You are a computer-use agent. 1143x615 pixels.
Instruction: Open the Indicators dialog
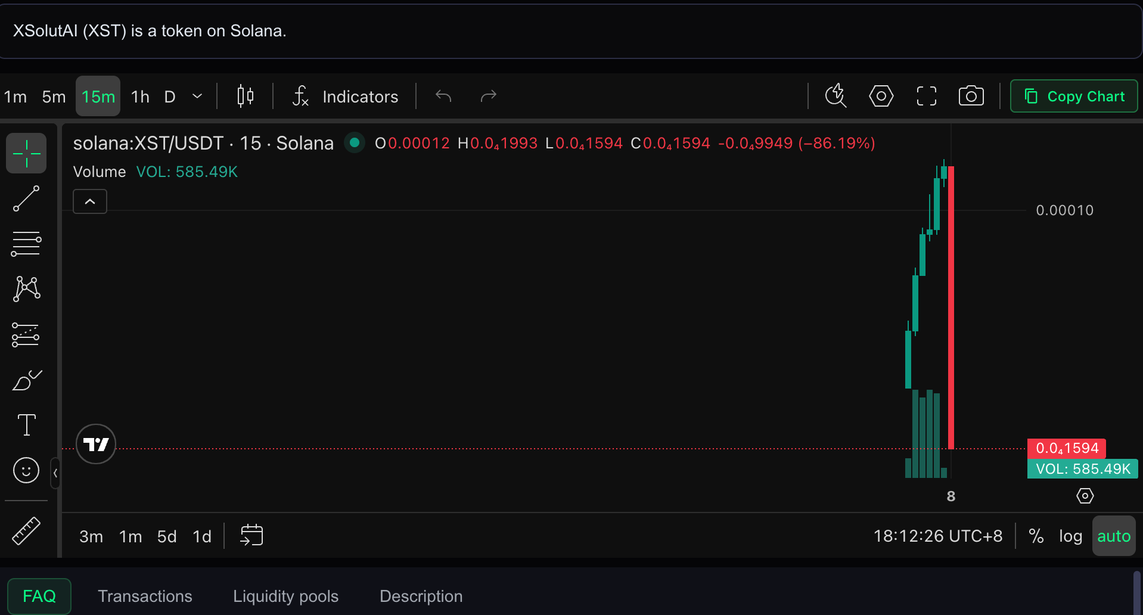click(345, 96)
